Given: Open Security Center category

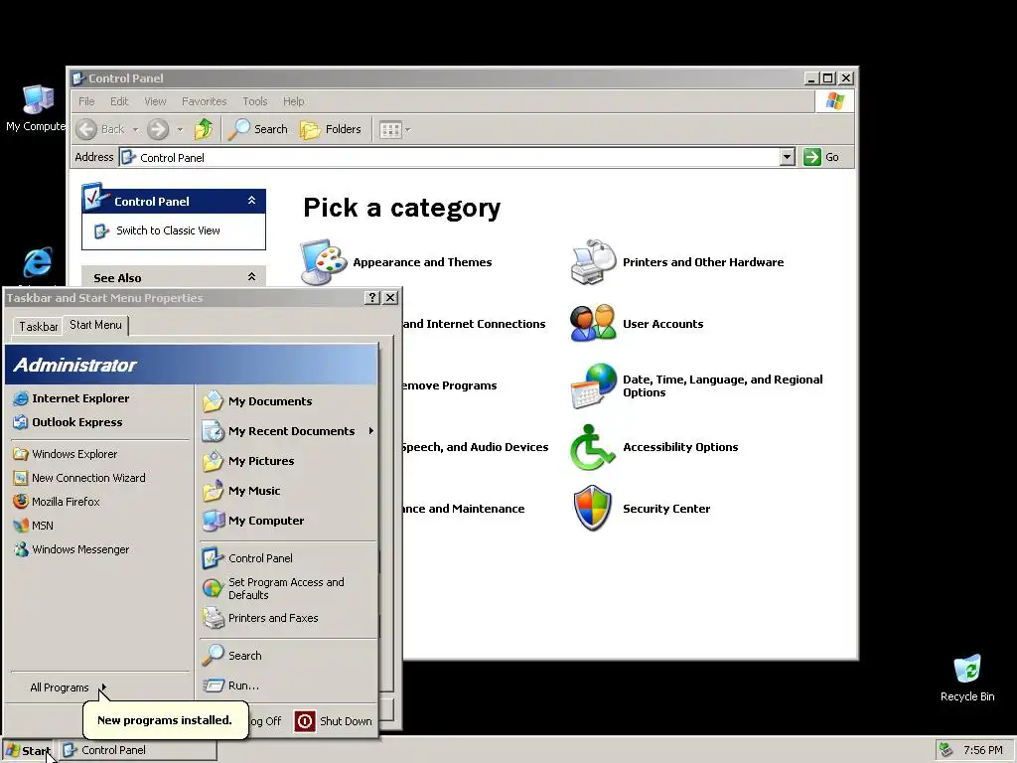Looking at the screenshot, I should point(641,509).
